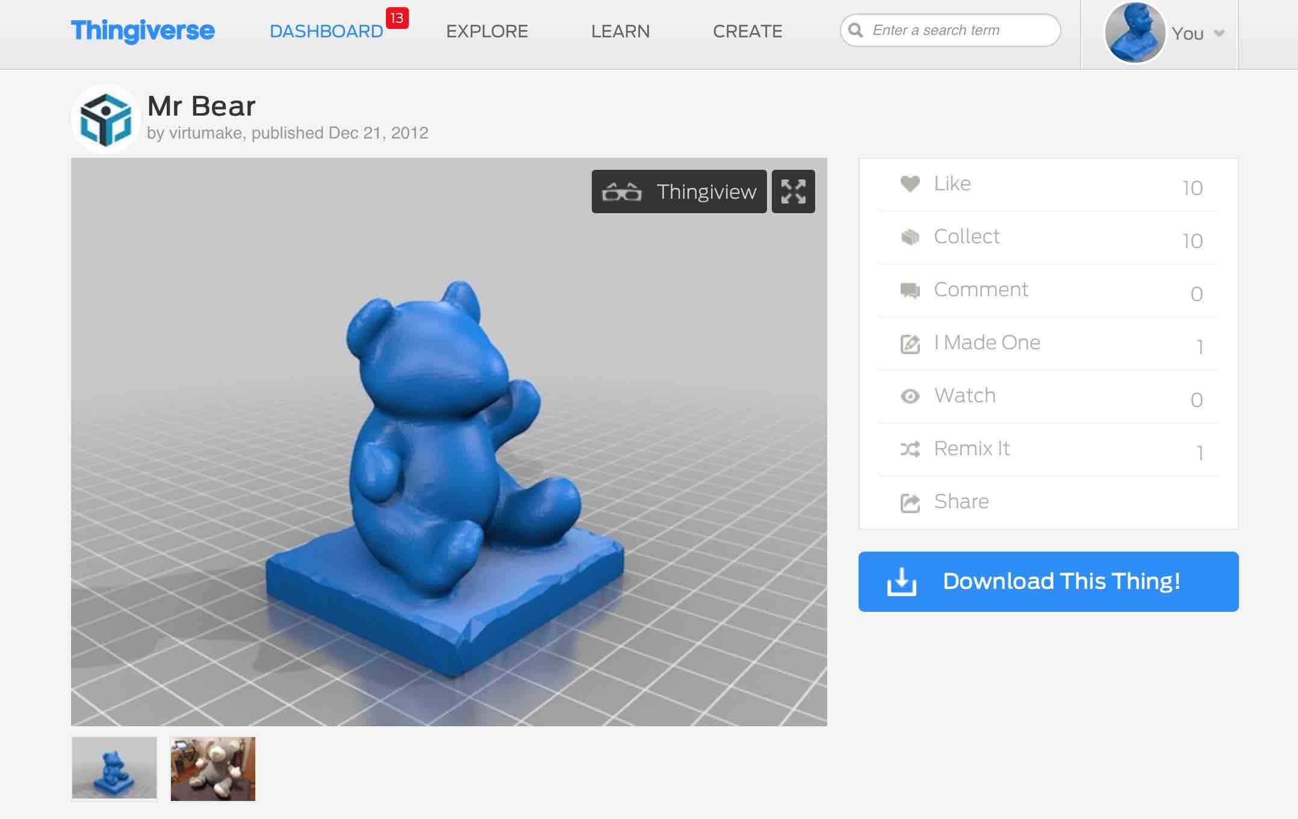
Task: Open the Share options expander
Action: coord(960,501)
